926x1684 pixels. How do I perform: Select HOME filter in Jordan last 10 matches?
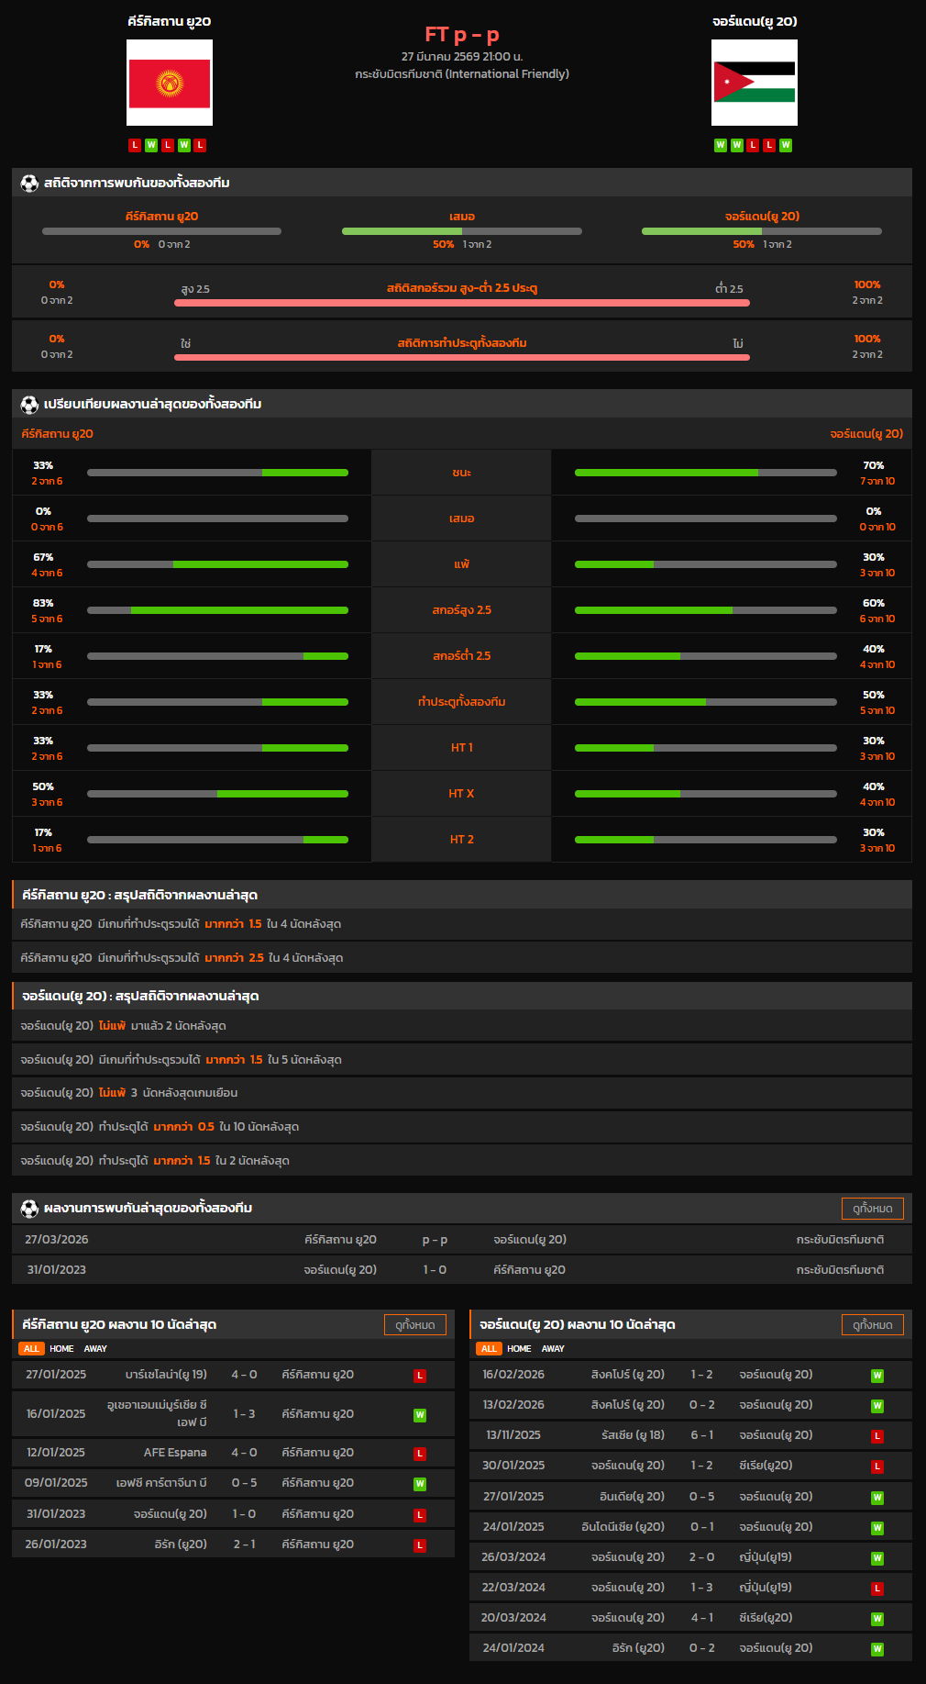click(519, 1349)
